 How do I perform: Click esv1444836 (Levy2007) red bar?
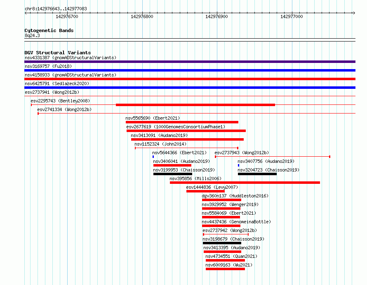[205, 191]
